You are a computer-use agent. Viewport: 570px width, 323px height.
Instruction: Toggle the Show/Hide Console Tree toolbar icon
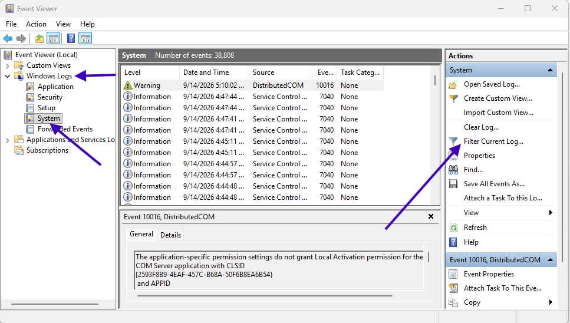54,38
